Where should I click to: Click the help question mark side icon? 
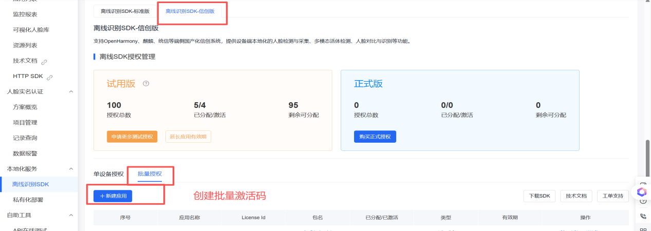(x=643, y=201)
